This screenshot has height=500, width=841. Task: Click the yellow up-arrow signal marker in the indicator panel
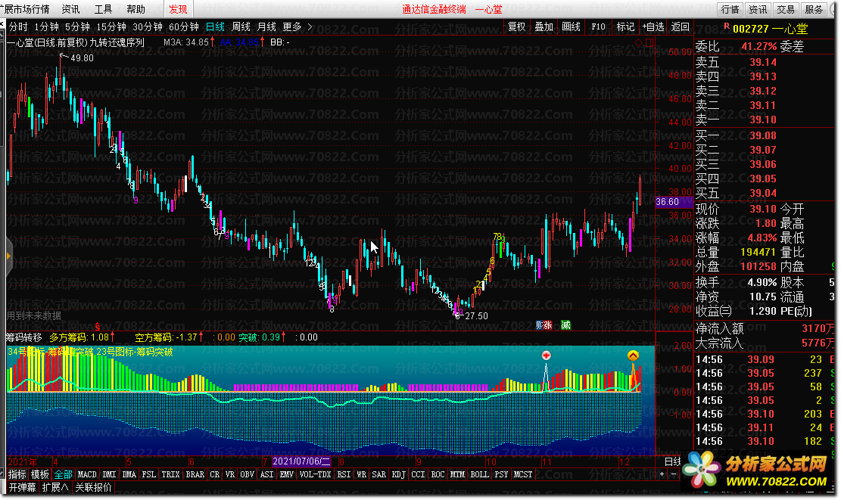[633, 356]
